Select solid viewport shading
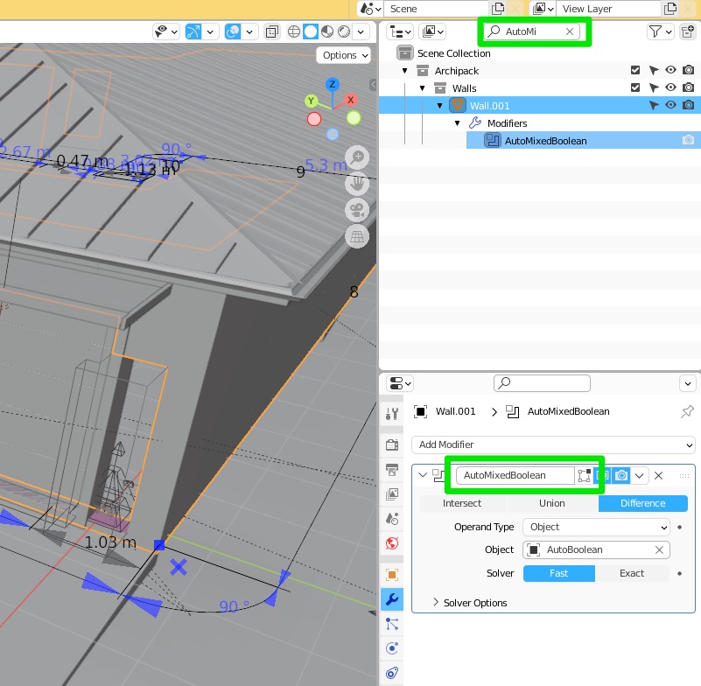 click(x=311, y=31)
